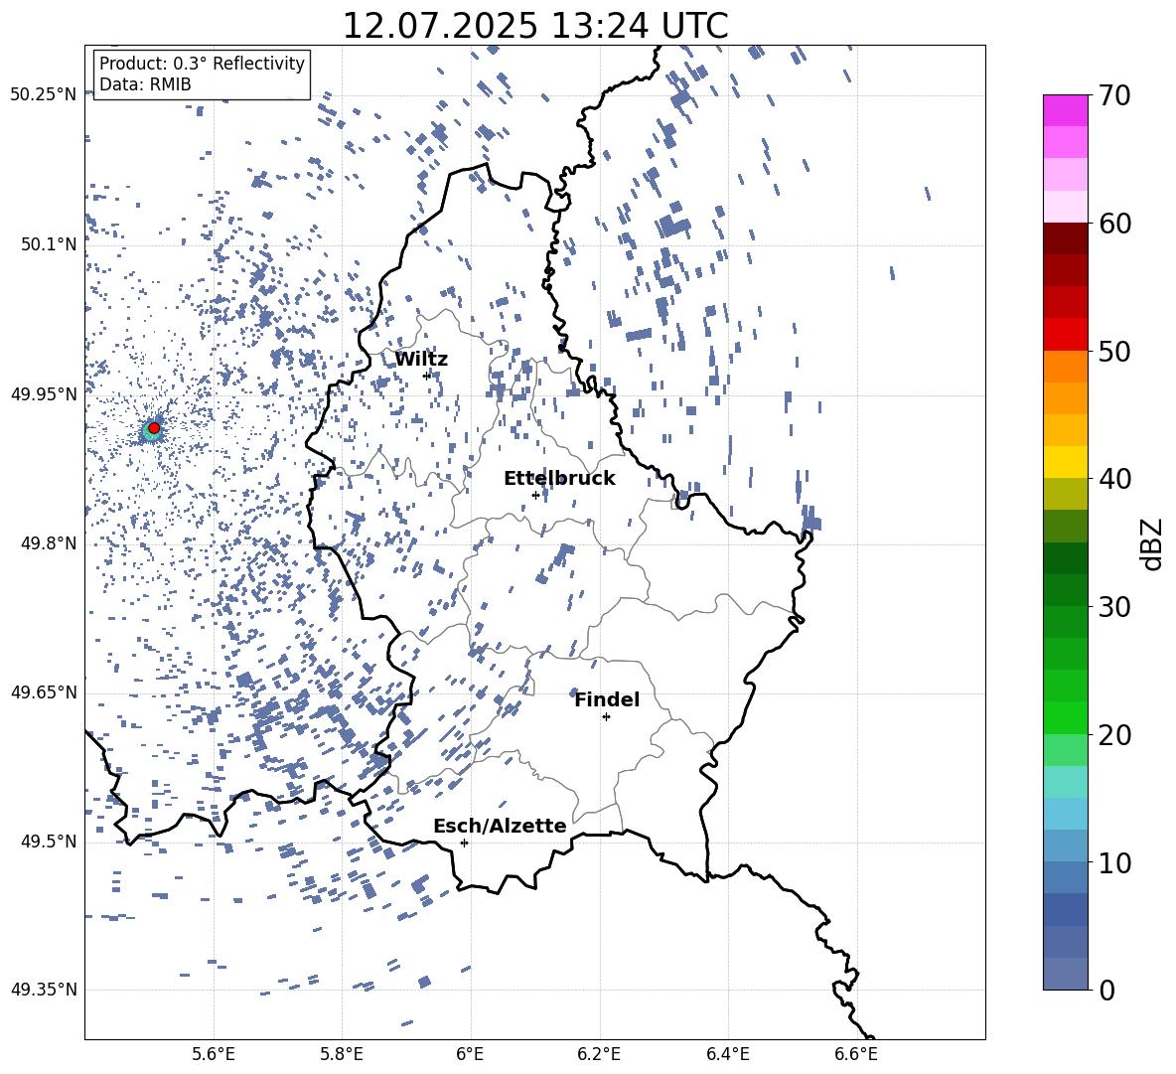The width and height of the screenshot is (1176, 1074).
Task: Click the 49.35°N latitude label
Action: (x=44, y=990)
